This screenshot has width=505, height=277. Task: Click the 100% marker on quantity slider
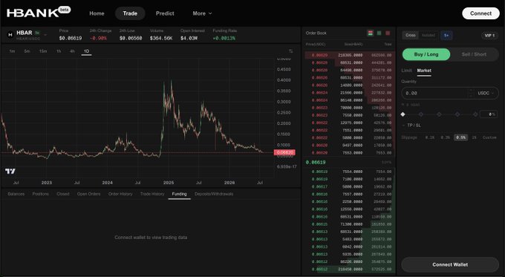tap(475, 114)
